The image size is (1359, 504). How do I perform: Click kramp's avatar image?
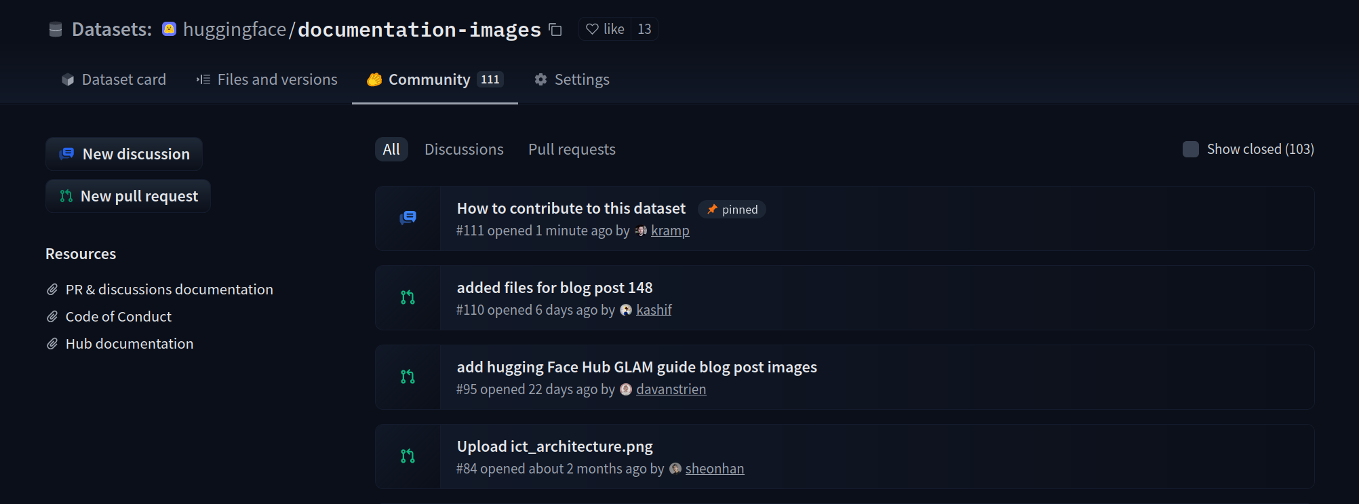click(x=641, y=231)
